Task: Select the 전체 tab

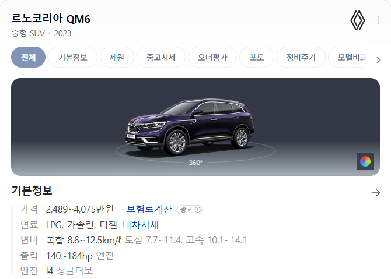Action: (x=28, y=57)
